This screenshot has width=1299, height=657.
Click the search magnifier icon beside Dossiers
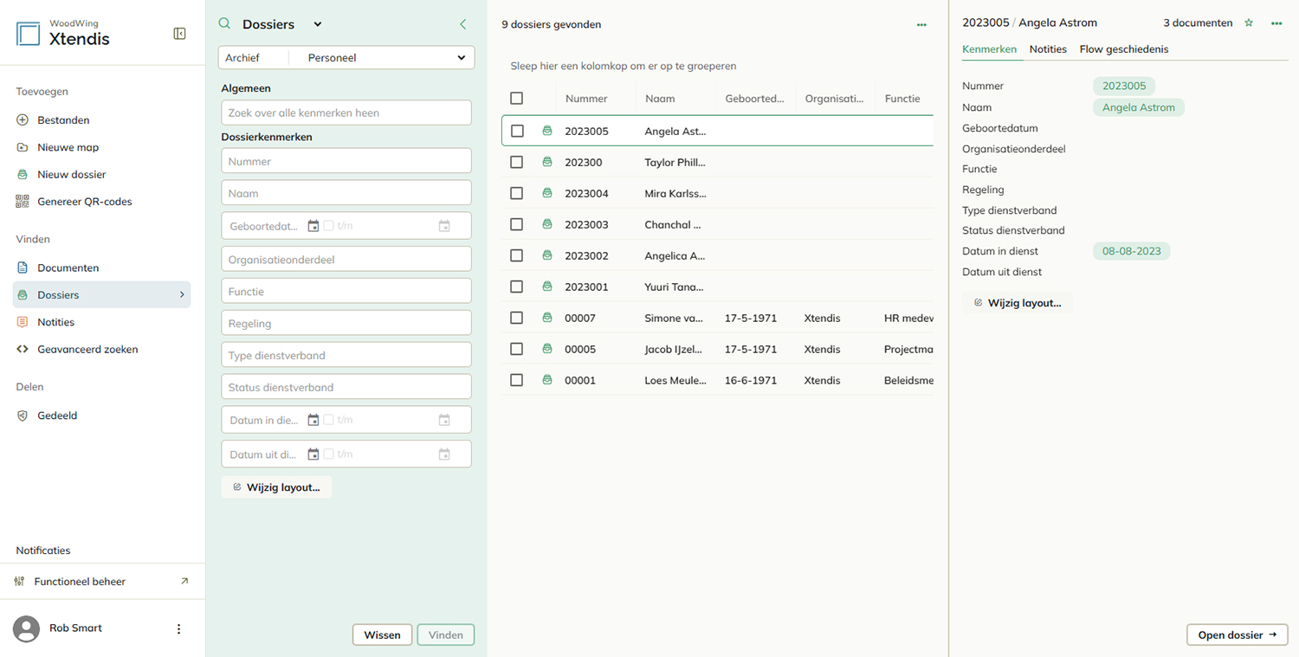tap(224, 24)
